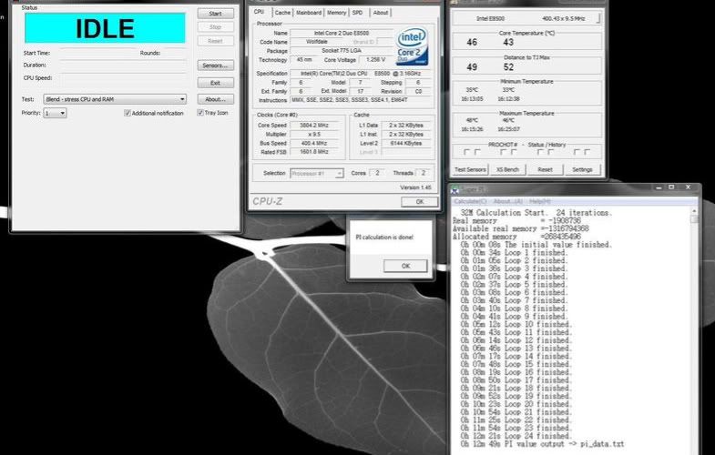Click core temperature reading 43
715x455 pixels.
click(508, 43)
